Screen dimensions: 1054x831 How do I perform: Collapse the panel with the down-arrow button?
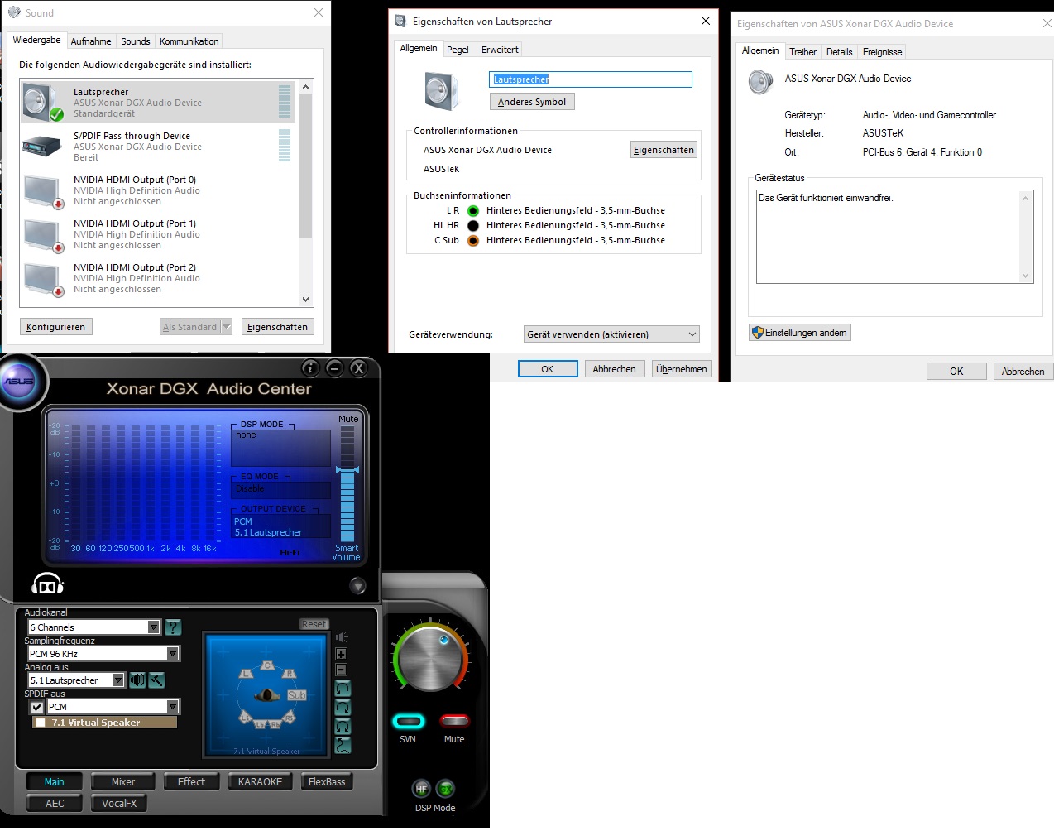pyautogui.click(x=357, y=586)
